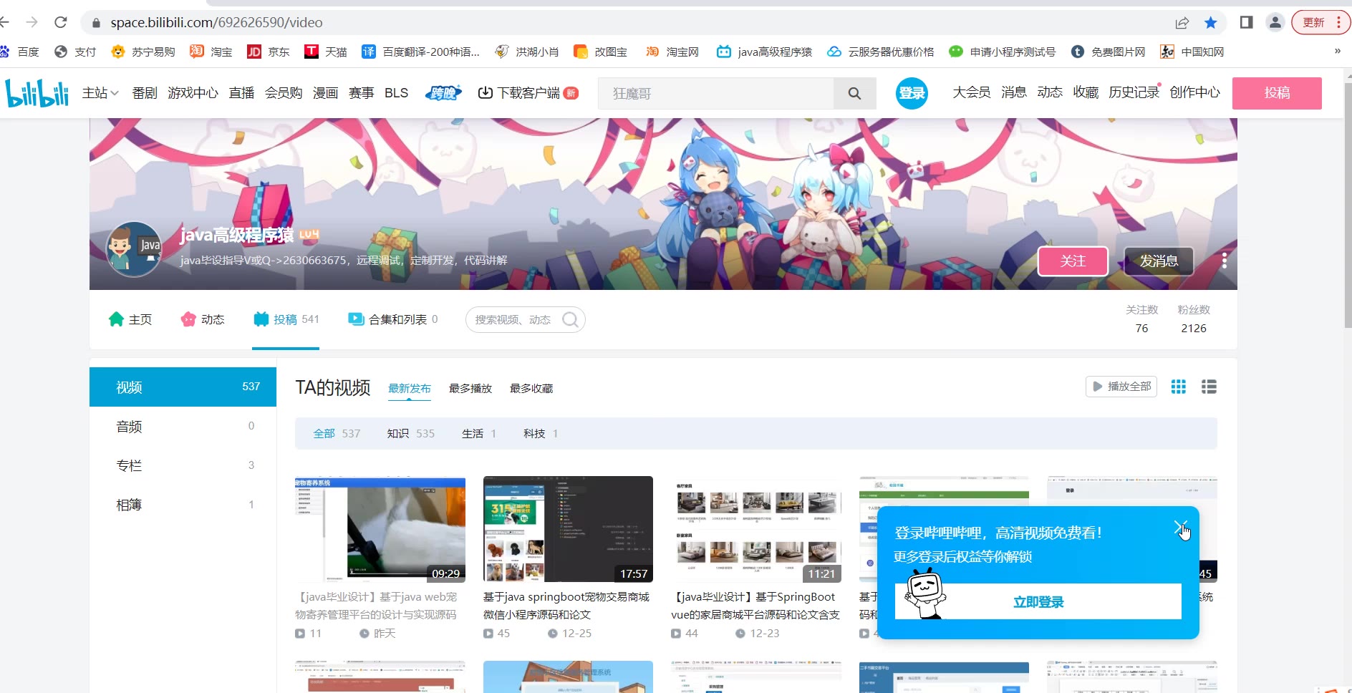Open 历史记录 link
This screenshot has width=1352, height=693.
tap(1134, 93)
